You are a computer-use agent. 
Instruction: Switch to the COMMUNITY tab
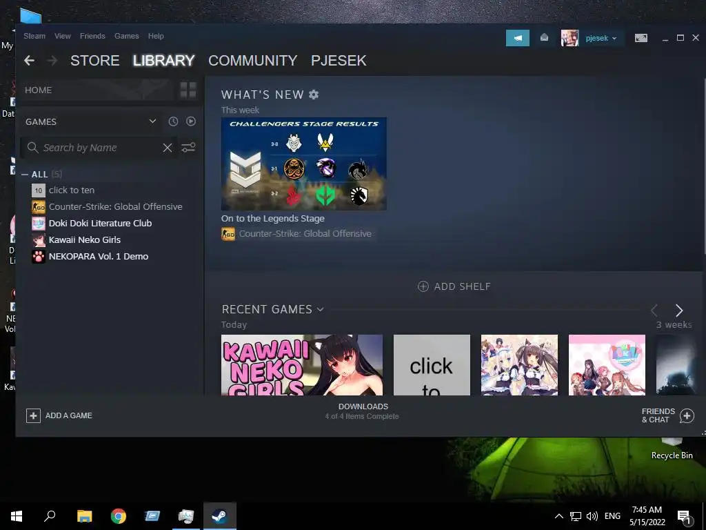(252, 61)
